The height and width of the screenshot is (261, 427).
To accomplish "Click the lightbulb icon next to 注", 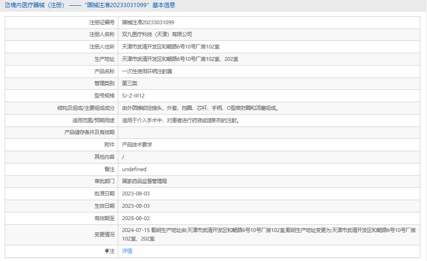I will (x=107, y=251).
